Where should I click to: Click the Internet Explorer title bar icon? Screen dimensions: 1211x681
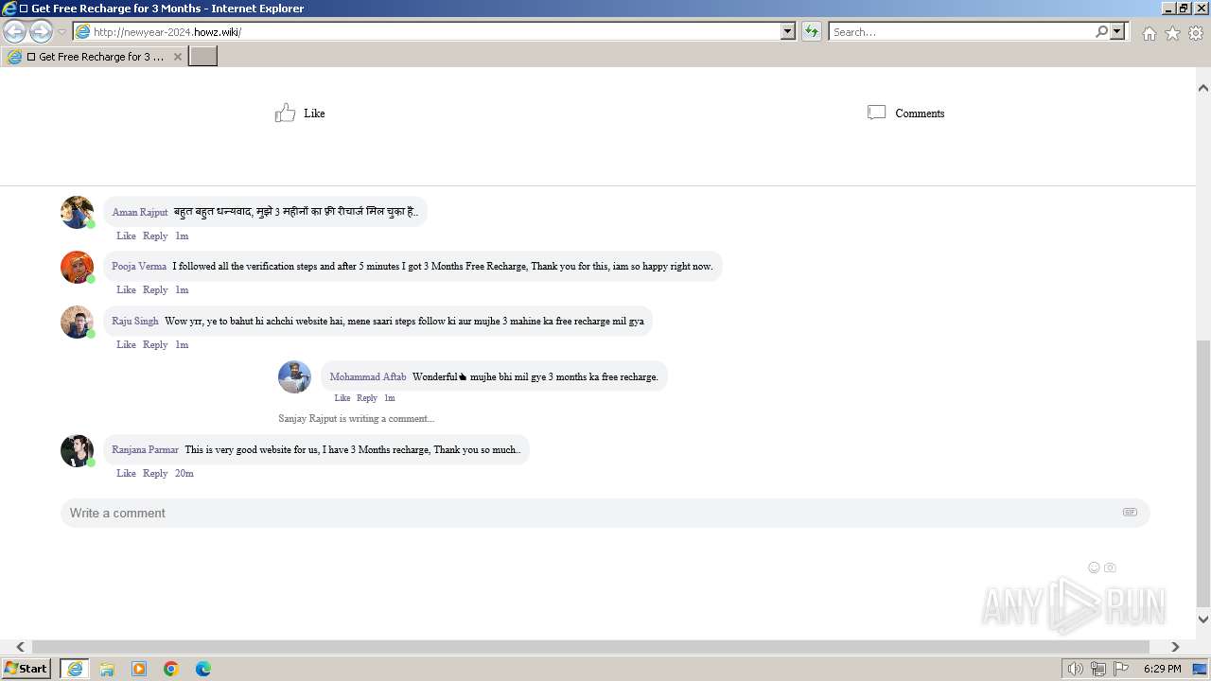[9, 9]
